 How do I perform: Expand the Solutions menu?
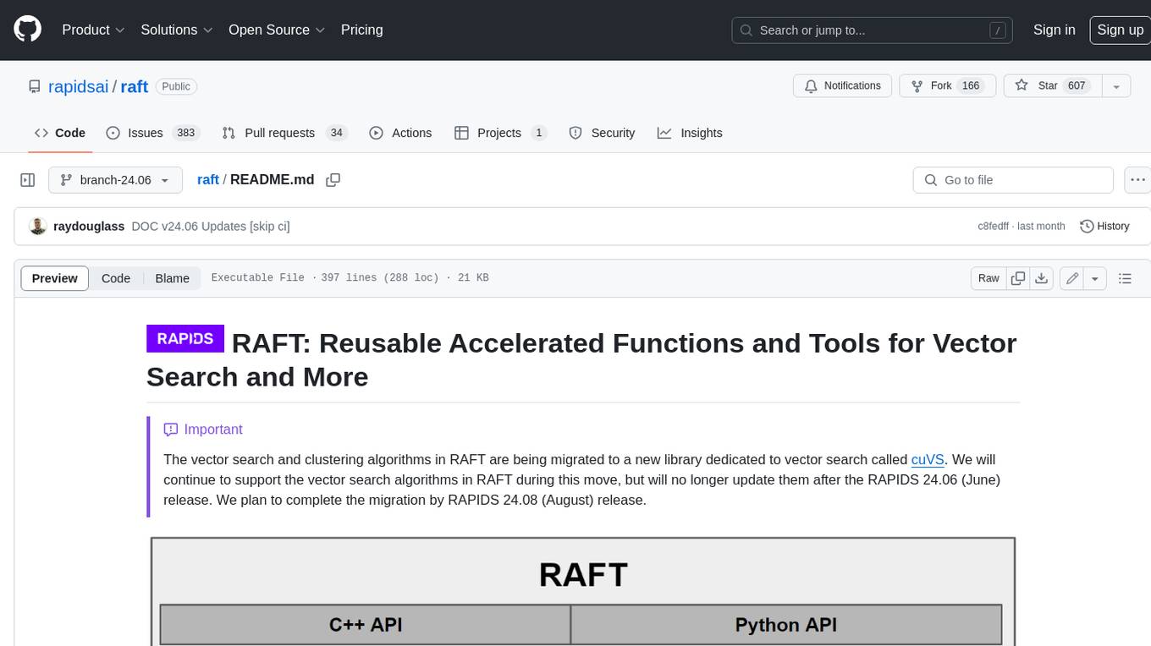(x=176, y=30)
